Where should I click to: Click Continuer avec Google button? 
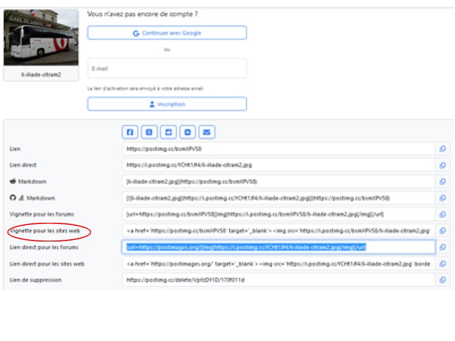(167, 33)
